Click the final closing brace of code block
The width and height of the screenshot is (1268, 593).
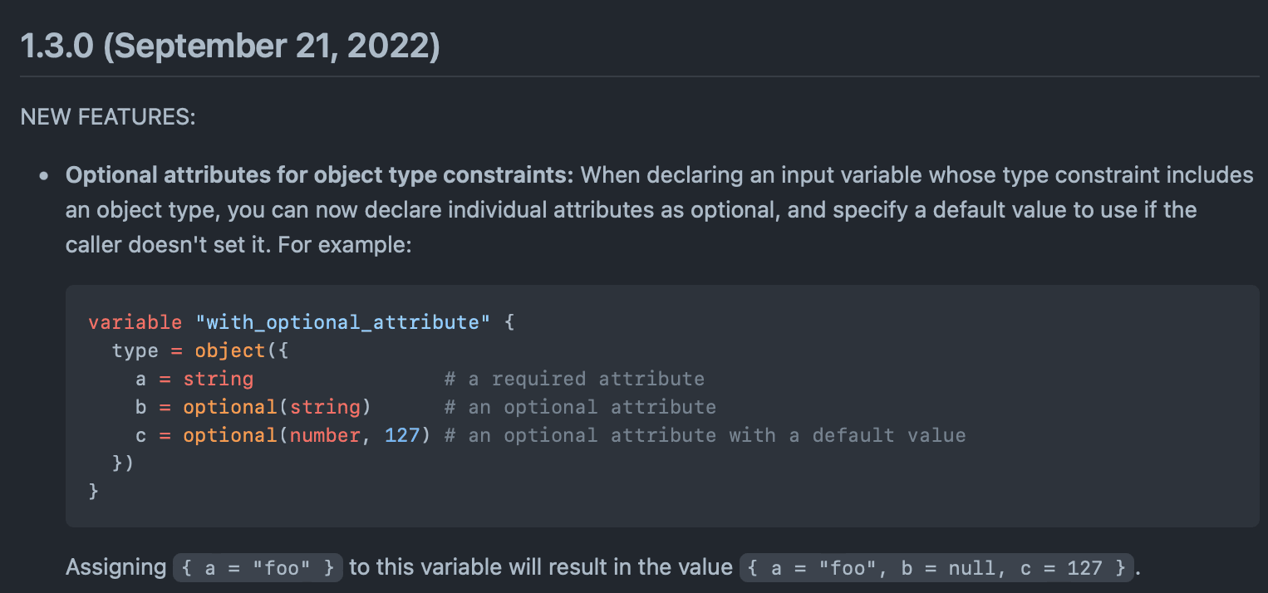coord(94,492)
